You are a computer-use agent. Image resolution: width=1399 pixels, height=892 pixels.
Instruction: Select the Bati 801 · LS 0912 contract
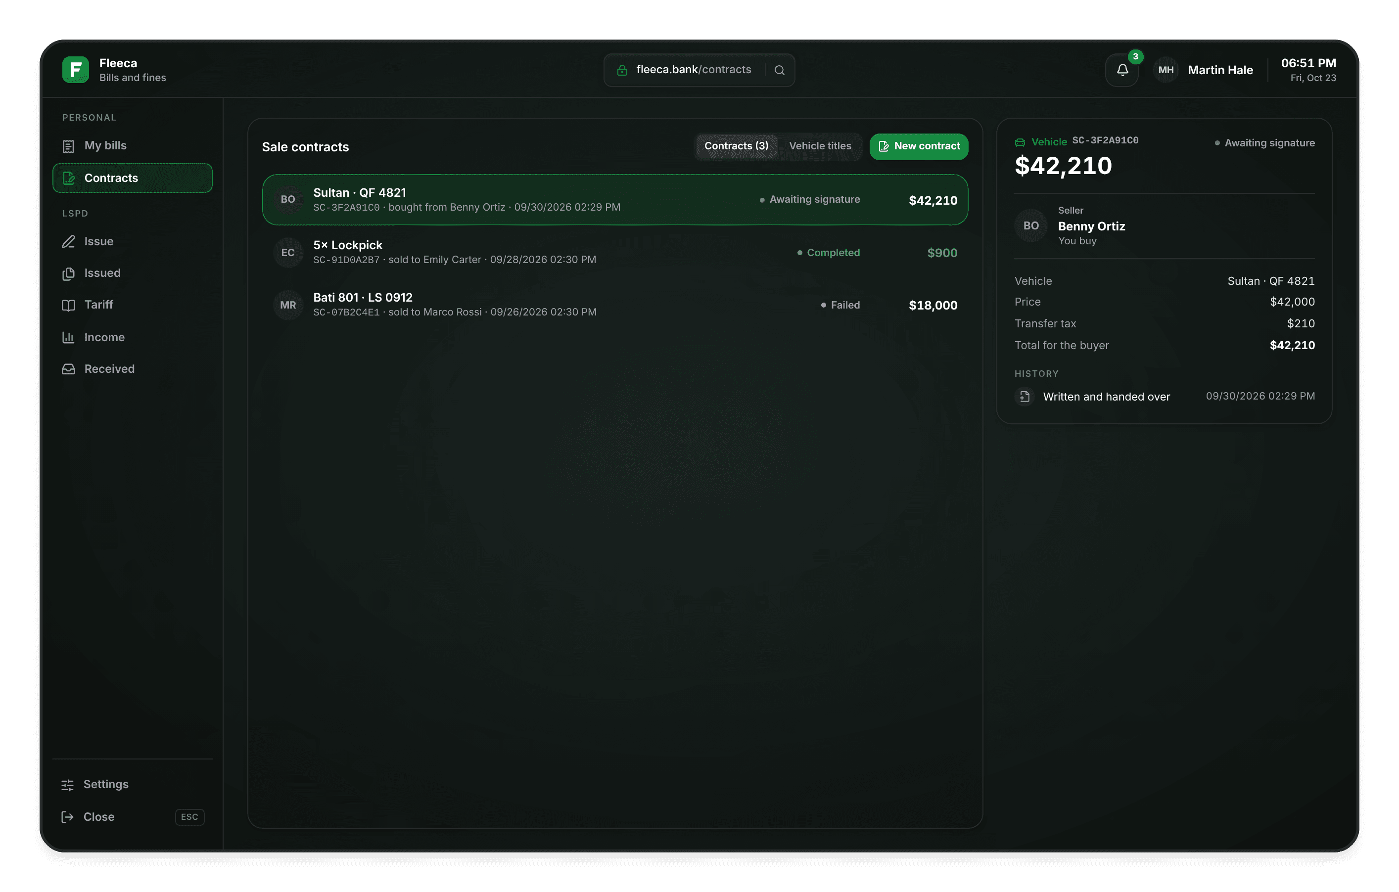(615, 304)
